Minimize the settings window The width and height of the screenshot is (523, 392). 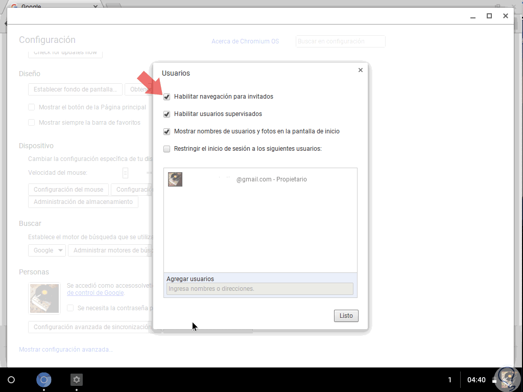click(473, 16)
